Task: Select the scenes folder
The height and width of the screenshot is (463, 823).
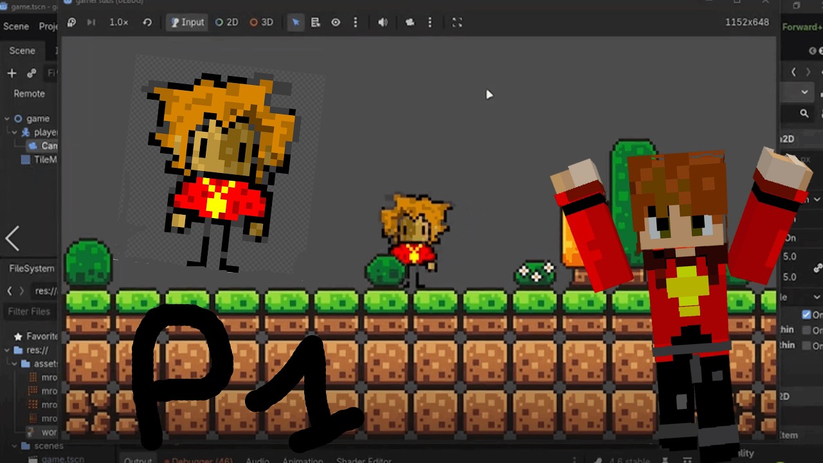Action: click(48, 446)
